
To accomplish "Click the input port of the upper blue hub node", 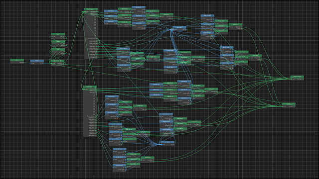I will click(173, 30).
